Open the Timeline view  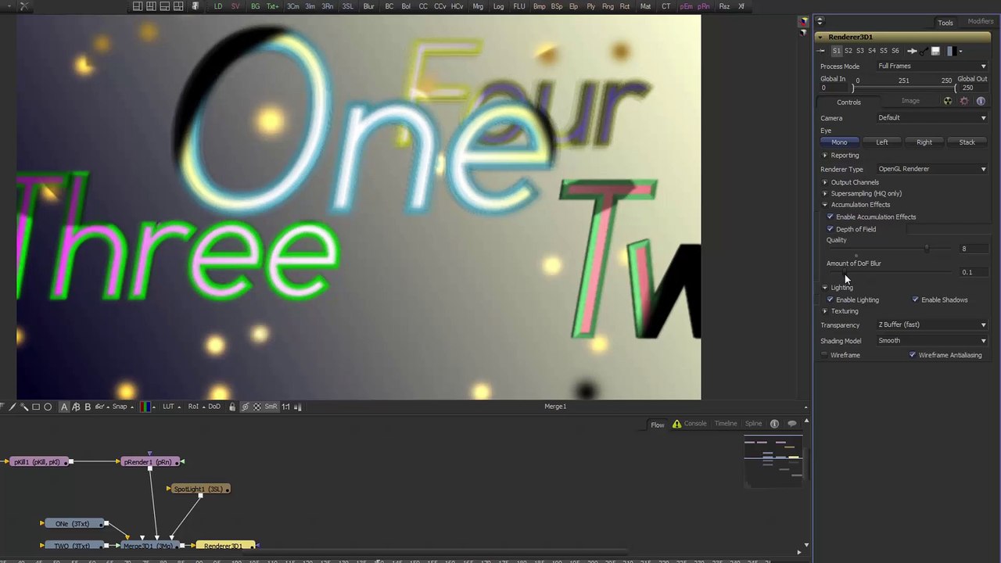pos(725,424)
